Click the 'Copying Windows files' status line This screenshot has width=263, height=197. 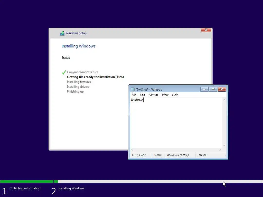(82, 72)
